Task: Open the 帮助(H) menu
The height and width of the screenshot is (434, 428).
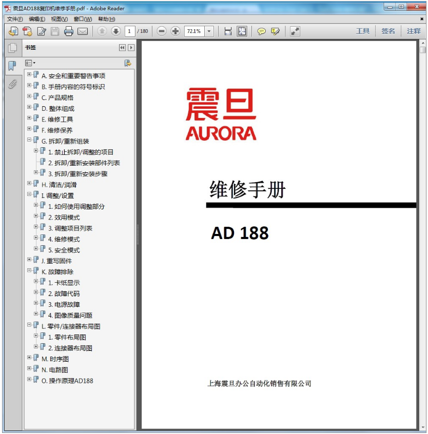Action: pos(107,19)
